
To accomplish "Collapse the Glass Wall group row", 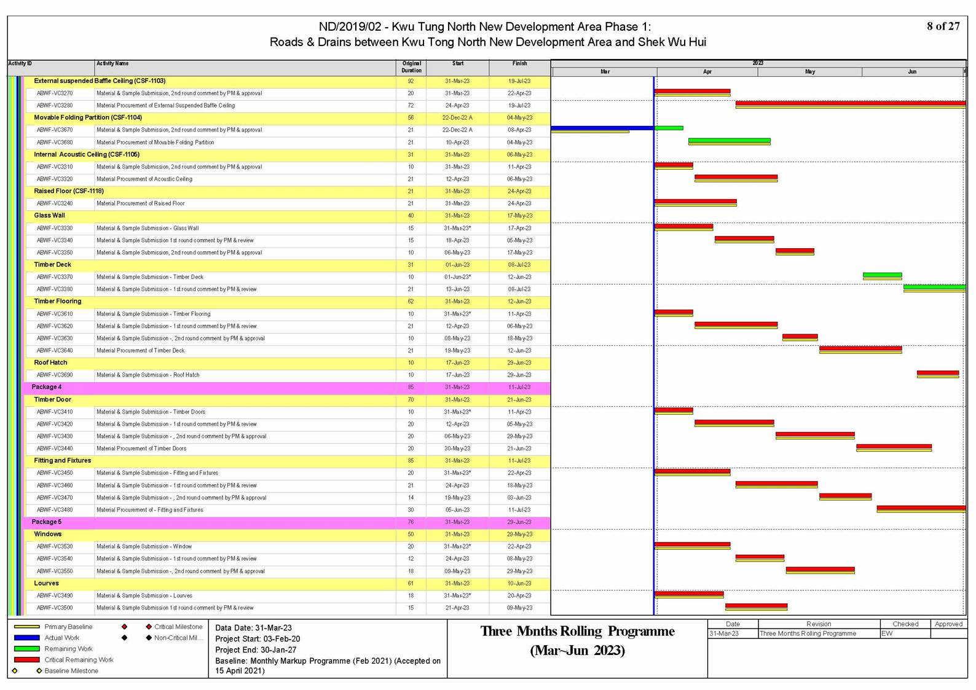I will click(49, 216).
